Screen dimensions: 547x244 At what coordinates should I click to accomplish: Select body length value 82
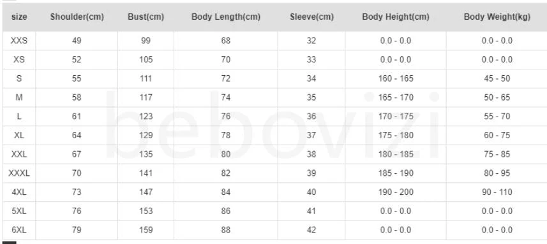[x=226, y=173]
